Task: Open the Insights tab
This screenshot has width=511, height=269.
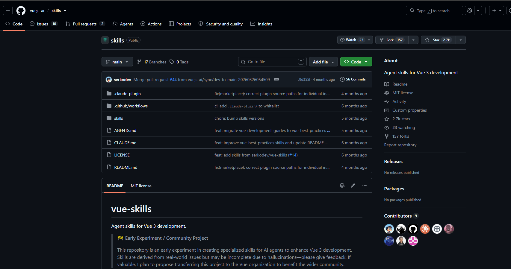Action: pyautogui.click(x=261, y=24)
